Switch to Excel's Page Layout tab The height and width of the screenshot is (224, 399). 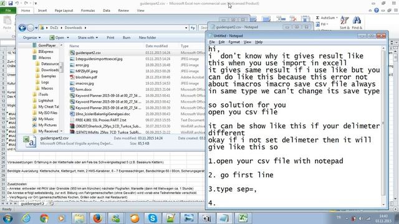64,11
